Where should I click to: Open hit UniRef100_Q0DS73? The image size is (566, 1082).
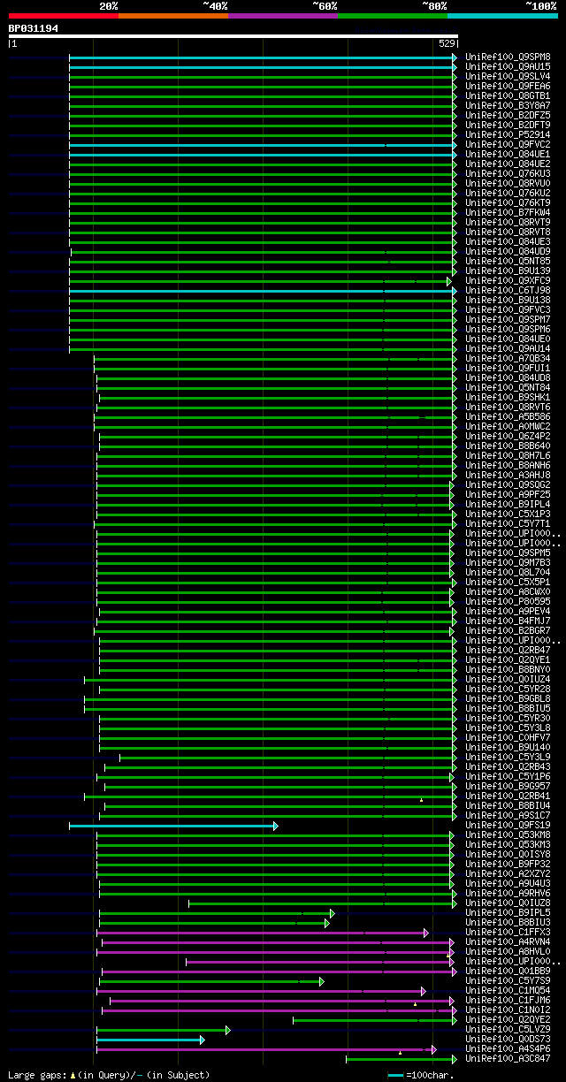(x=508, y=1039)
